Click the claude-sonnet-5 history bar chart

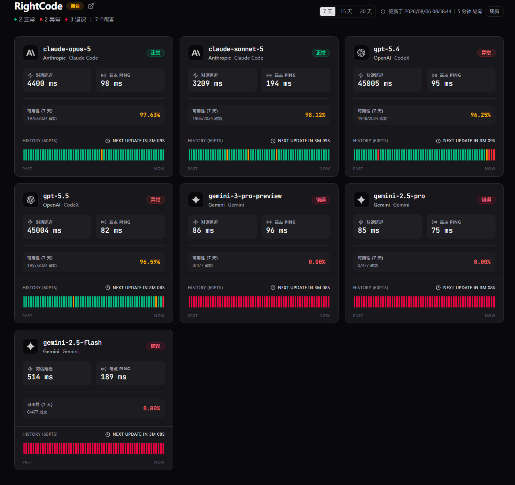259,155
